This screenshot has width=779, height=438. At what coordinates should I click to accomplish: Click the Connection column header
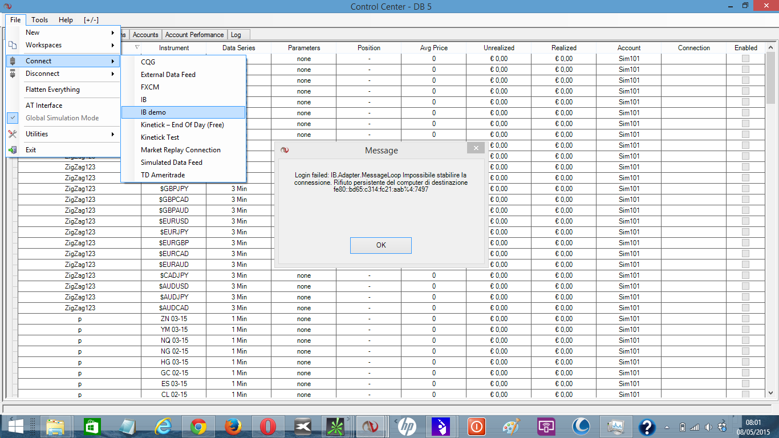(x=694, y=48)
